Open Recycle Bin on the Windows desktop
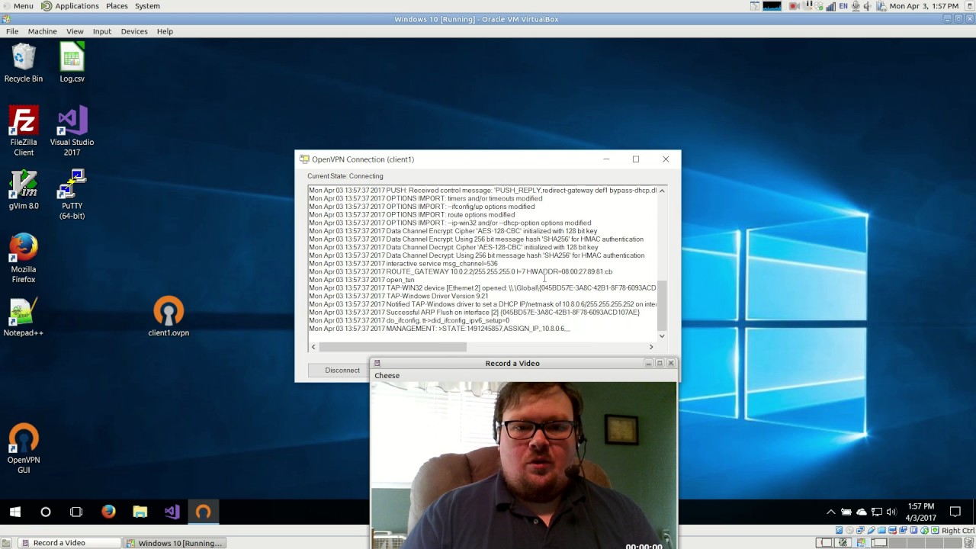Screen dimensions: 976x549 point(23,63)
